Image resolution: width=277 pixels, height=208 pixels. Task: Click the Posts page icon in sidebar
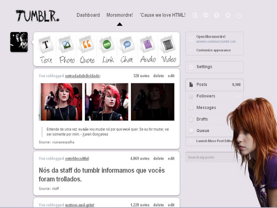(x=191, y=85)
